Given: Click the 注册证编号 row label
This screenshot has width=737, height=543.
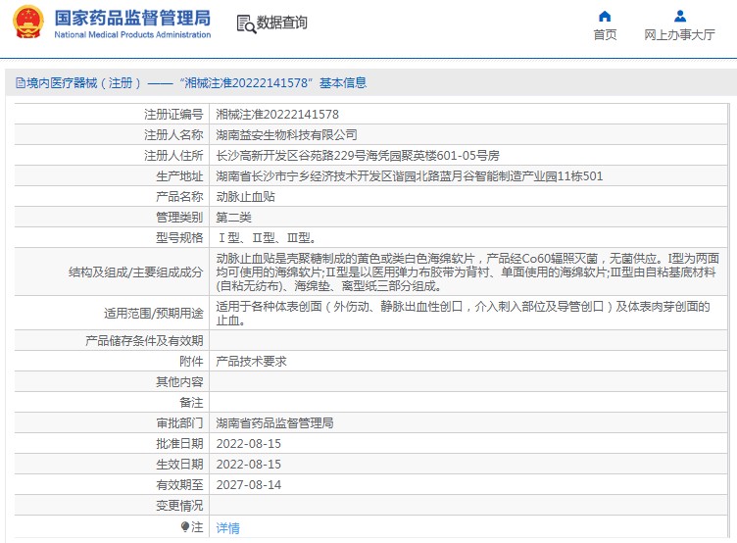Looking at the screenshot, I should (173, 115).
